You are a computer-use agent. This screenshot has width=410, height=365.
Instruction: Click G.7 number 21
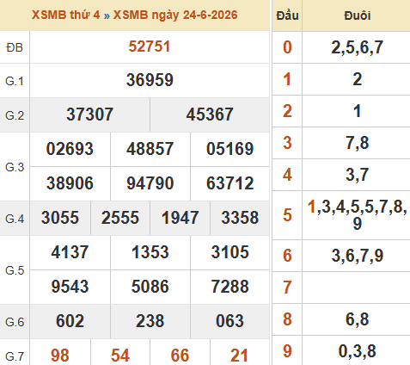click(239, 356)
